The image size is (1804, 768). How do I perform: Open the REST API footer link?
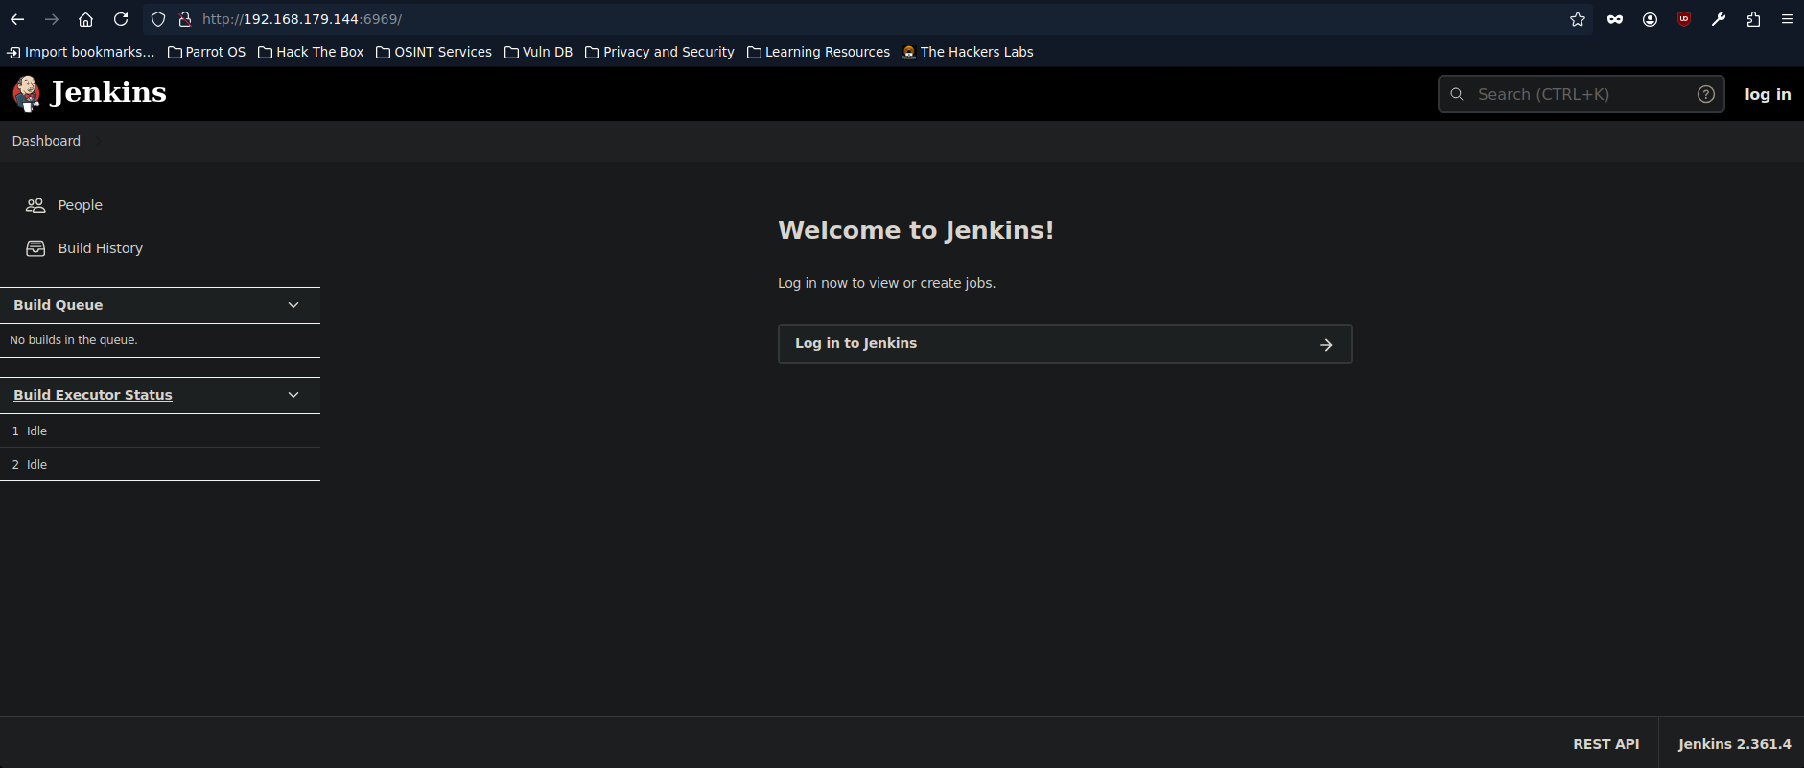pos(1605,744)
